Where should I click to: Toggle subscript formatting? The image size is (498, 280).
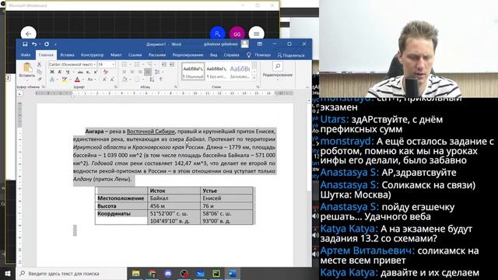(88, 72)
